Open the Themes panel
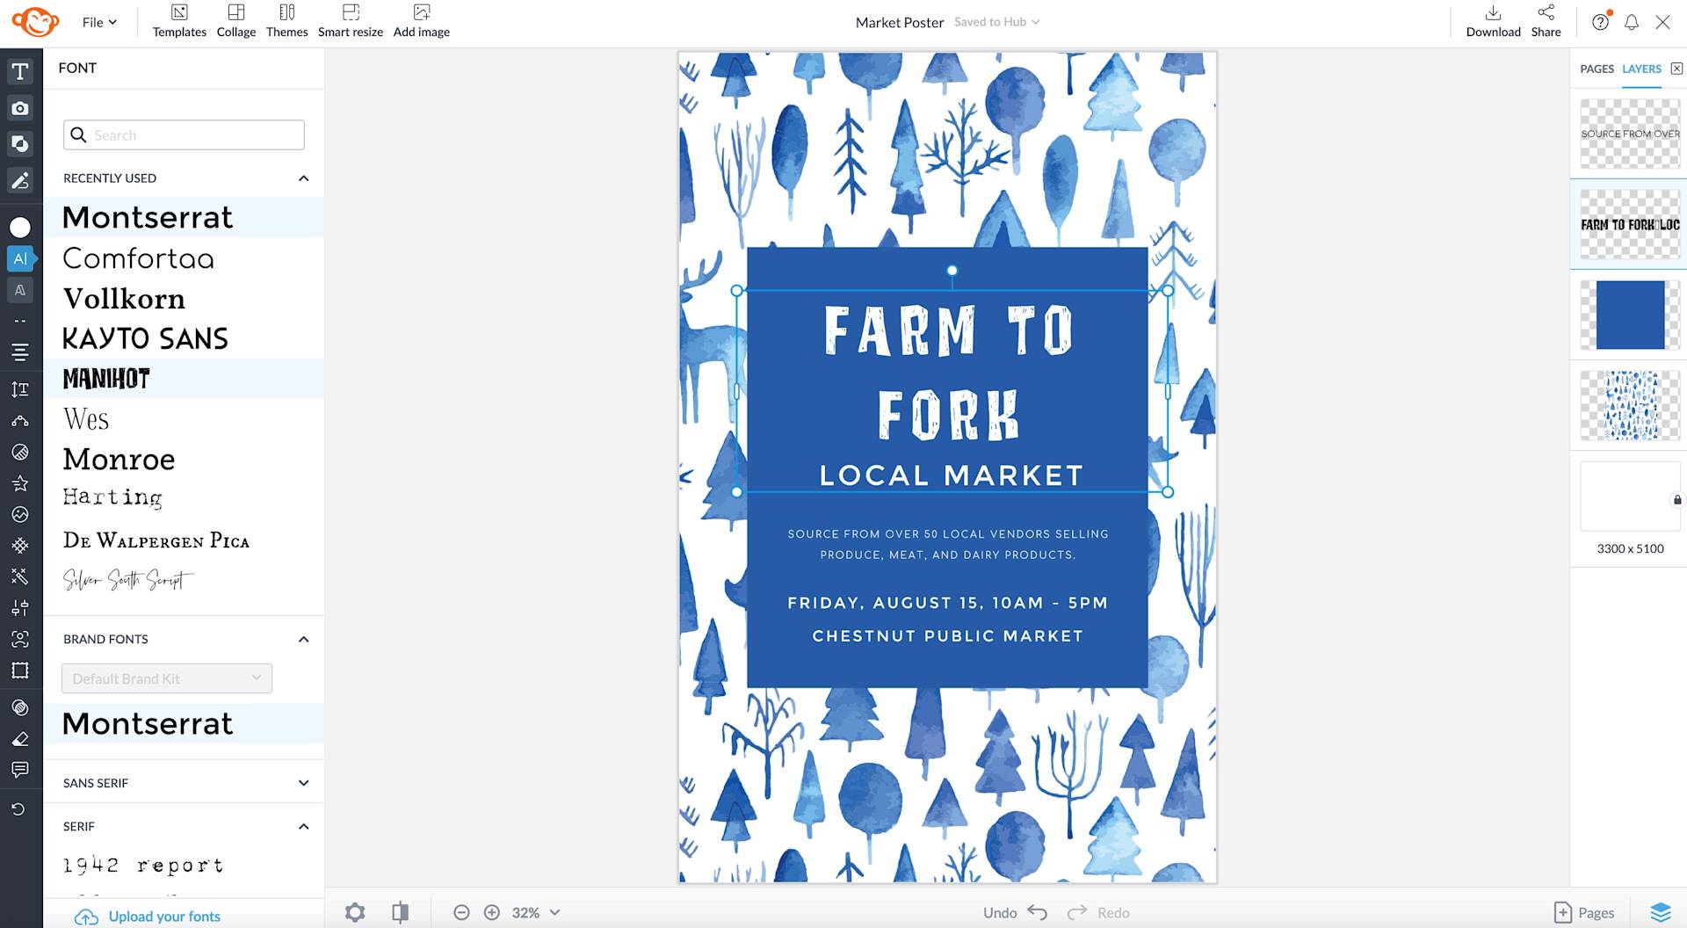 coord(286,21)
